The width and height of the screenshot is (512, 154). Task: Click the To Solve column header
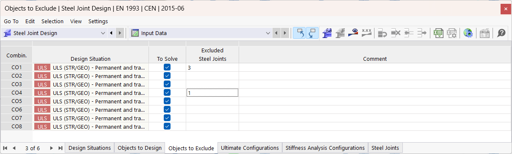[167, 54]
